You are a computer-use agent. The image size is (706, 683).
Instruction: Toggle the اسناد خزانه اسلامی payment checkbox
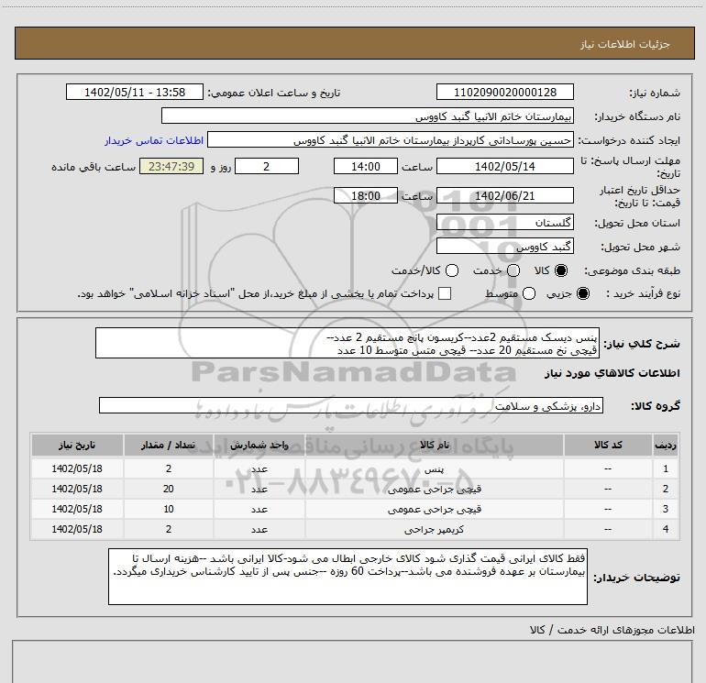click(445, 293)
